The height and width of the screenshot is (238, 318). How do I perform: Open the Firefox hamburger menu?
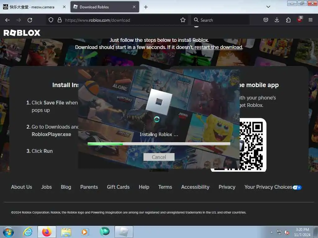(310, 20)
